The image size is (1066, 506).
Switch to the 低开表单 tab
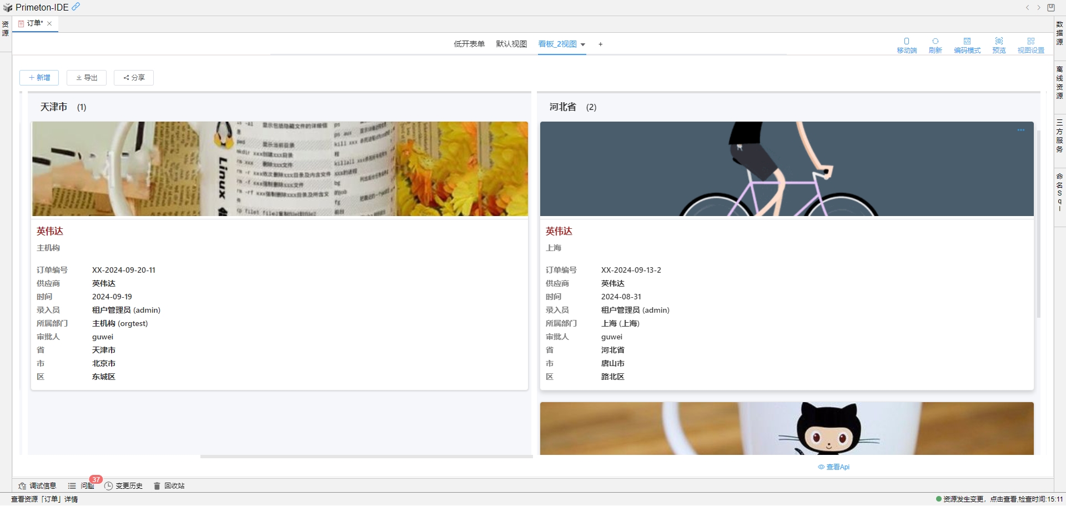click(x=469, y=44)
